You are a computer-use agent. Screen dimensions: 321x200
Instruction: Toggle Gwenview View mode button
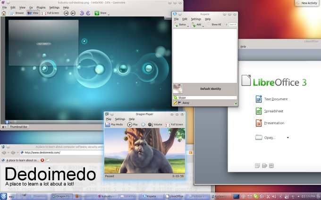click(x=33, y=13)
